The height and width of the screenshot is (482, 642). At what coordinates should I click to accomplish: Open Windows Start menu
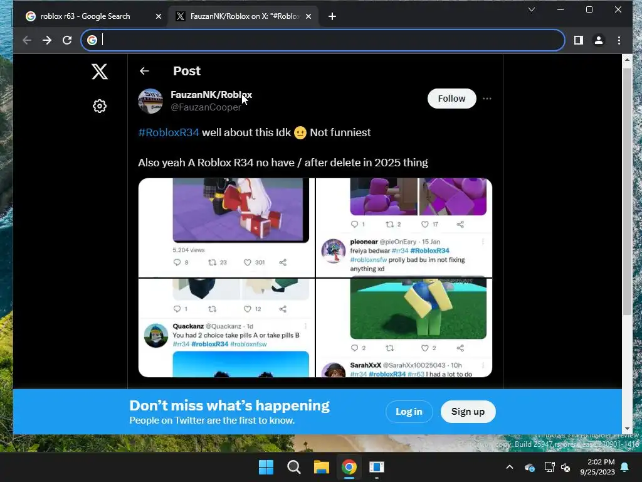pos(266,467)
